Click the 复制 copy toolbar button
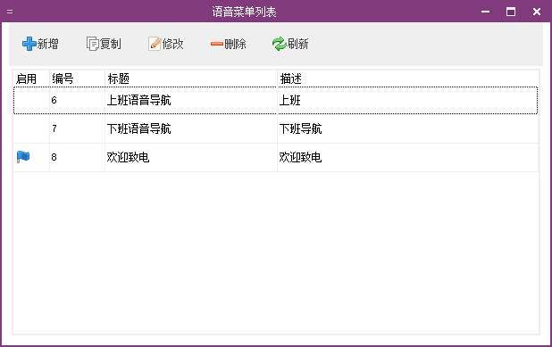The height and width of the screenshot is (347, 552). coord(104,44)
